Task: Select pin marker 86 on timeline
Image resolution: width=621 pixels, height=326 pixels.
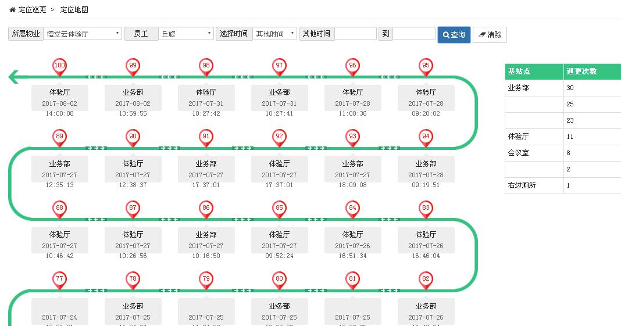Action: [x=206, y=208]
